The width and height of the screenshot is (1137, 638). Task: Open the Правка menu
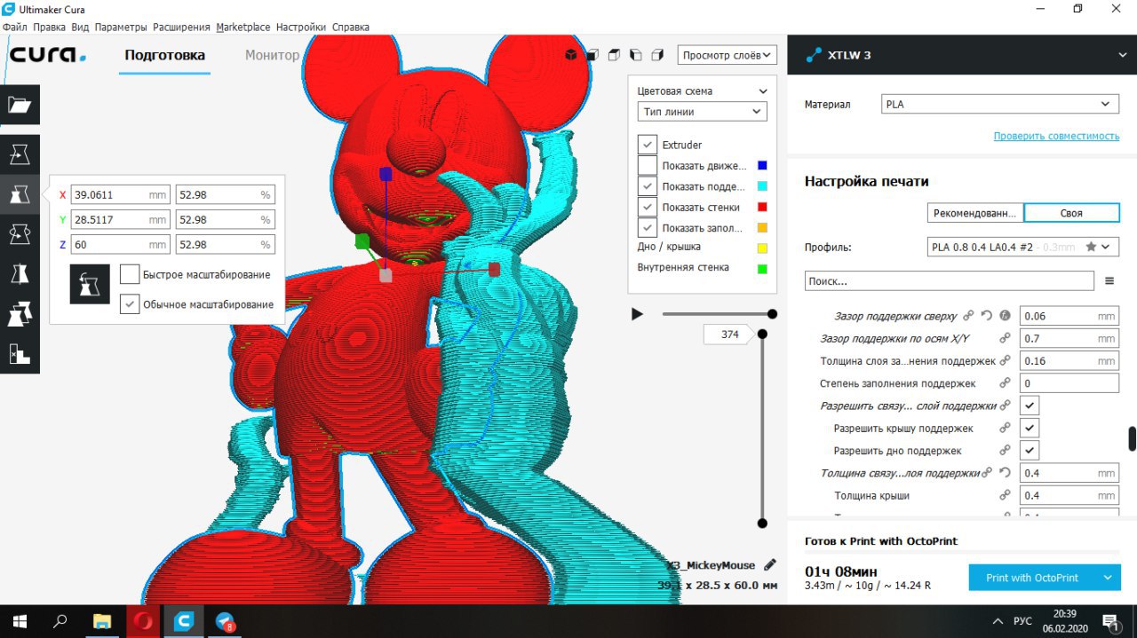point(50,28)
